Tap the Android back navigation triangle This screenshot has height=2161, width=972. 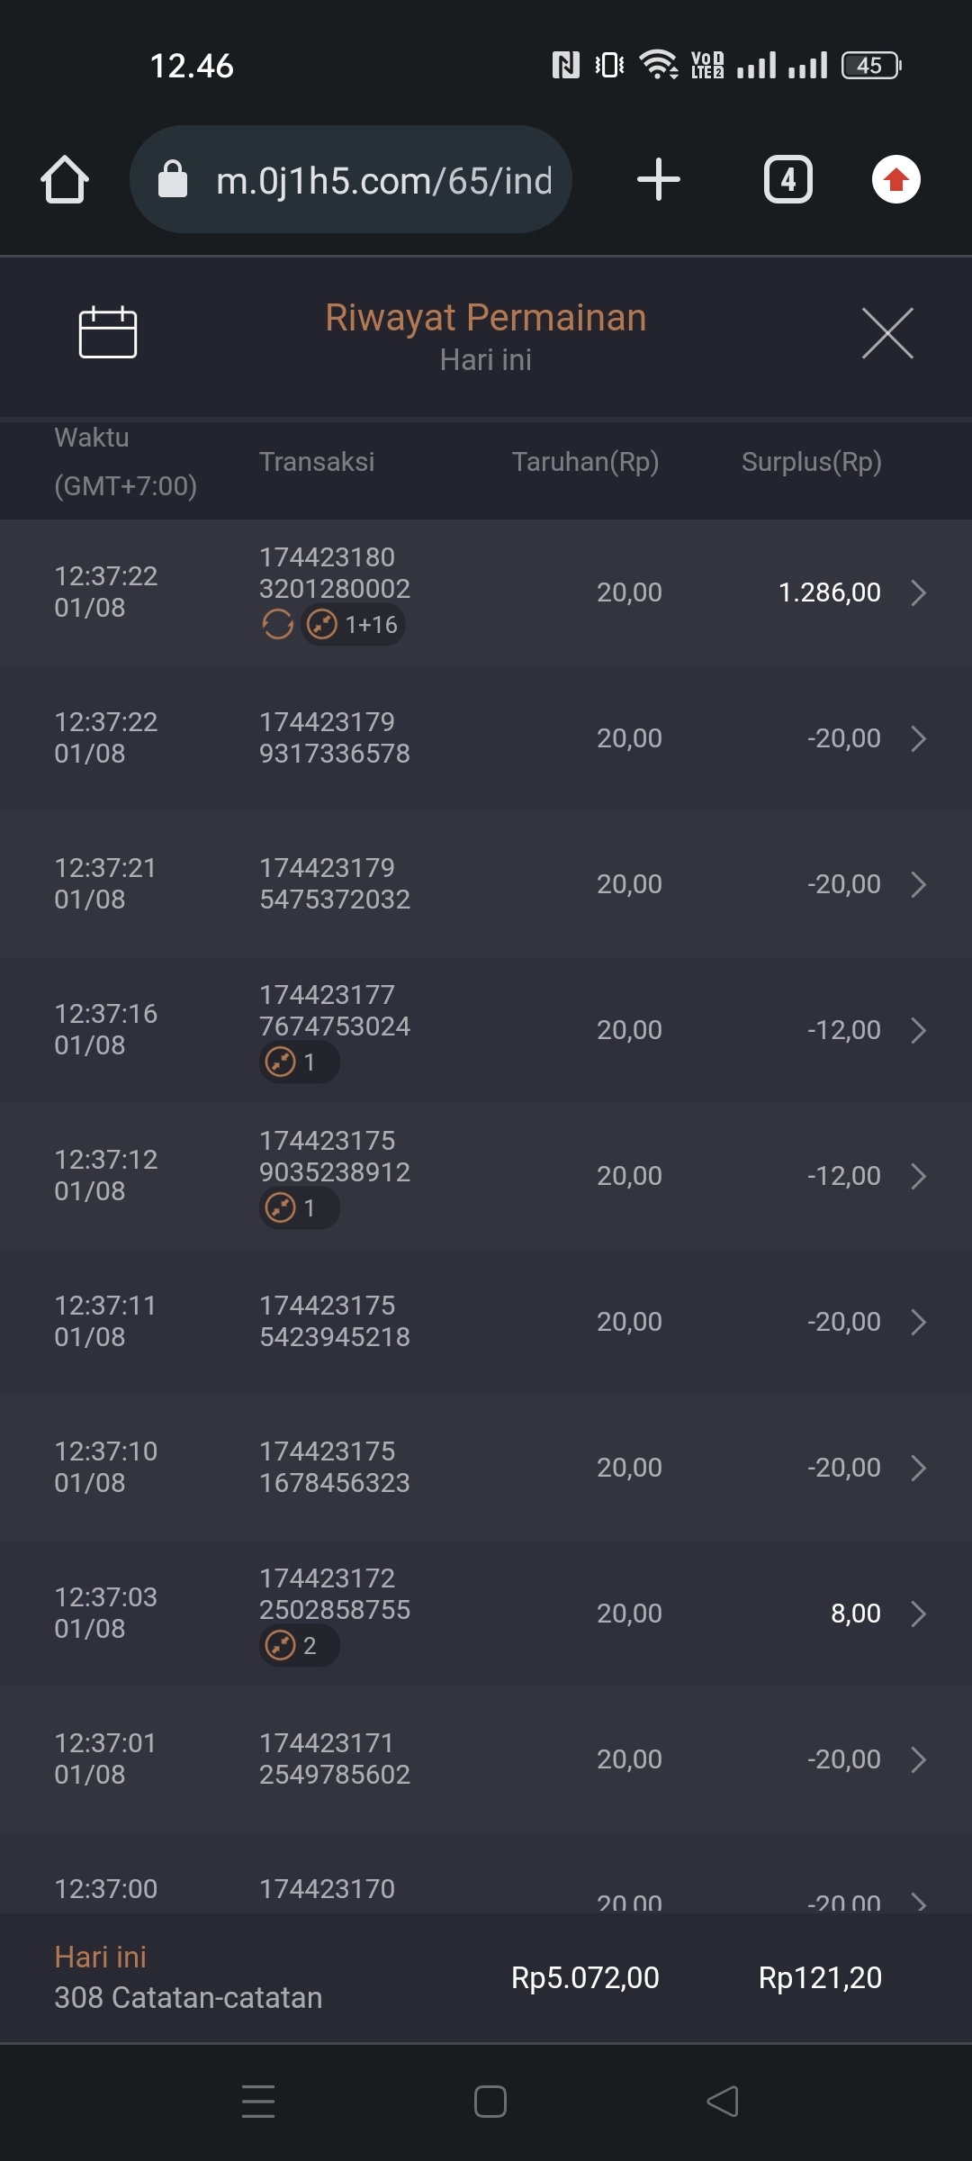(723, 2101)
